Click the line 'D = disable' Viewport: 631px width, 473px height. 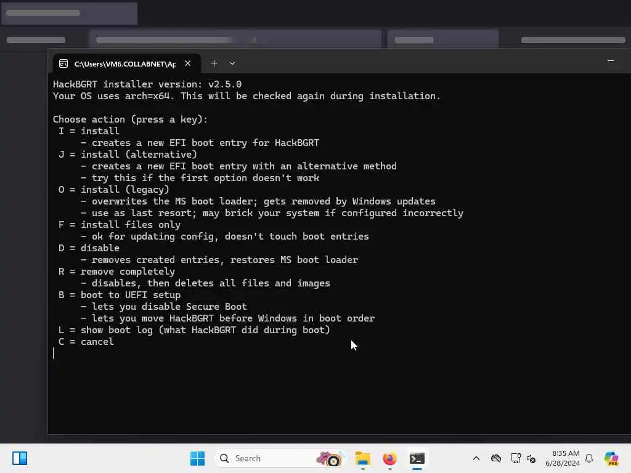click(89, 248)
